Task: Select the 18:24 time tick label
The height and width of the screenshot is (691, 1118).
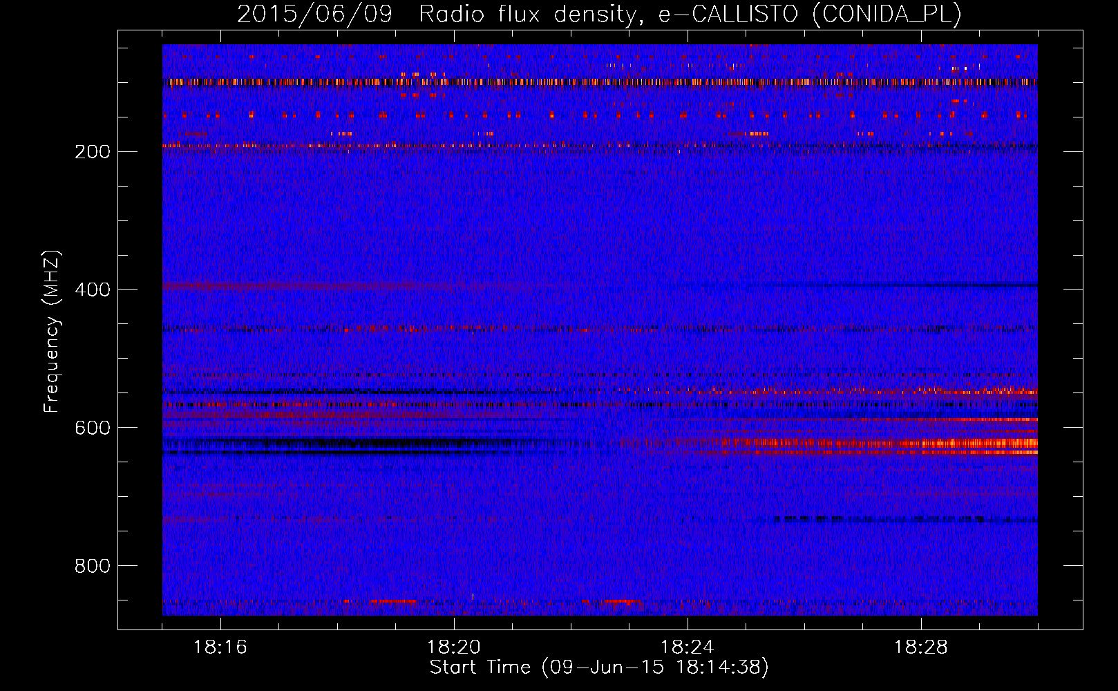Action: [687, 647]
